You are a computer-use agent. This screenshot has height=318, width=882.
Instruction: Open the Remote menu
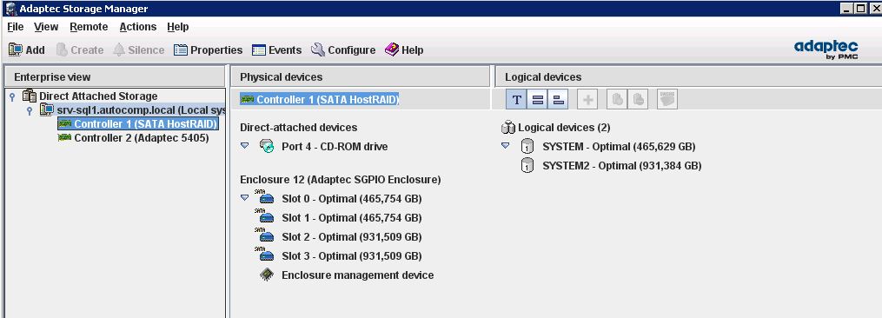tap(89, 27)
